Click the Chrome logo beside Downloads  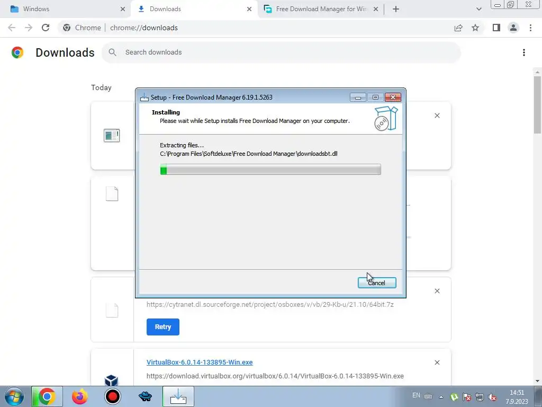[17, 52]
